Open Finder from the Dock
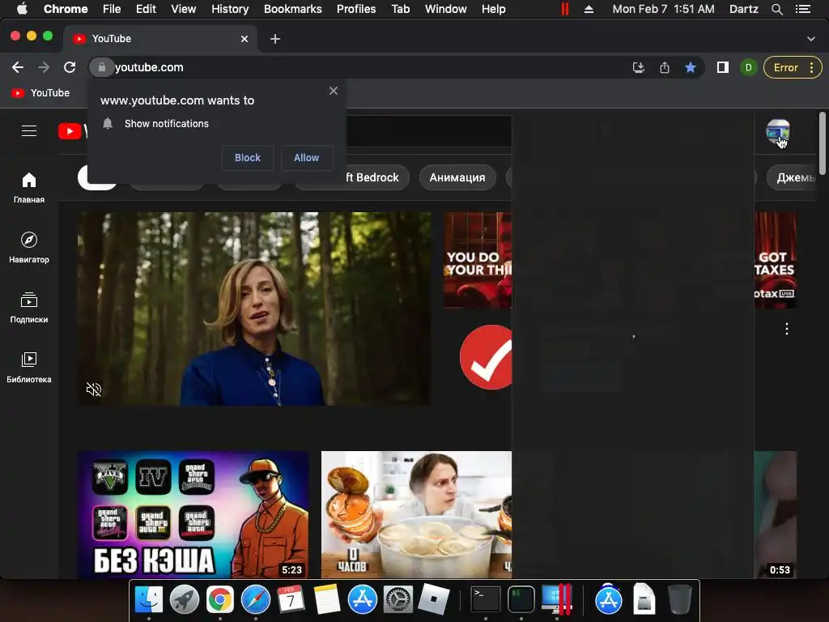Image resolution: width=829 pixels, height=622 pixels. [149, 599]
